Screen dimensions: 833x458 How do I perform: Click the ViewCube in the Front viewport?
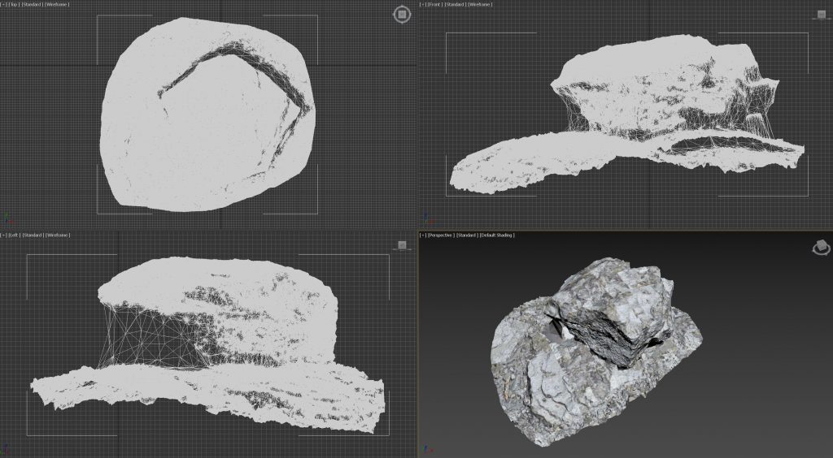coord(822,15)
